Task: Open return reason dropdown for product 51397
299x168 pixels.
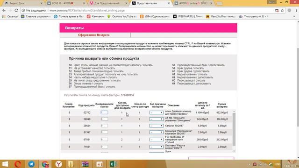Action: pos(157,132)
